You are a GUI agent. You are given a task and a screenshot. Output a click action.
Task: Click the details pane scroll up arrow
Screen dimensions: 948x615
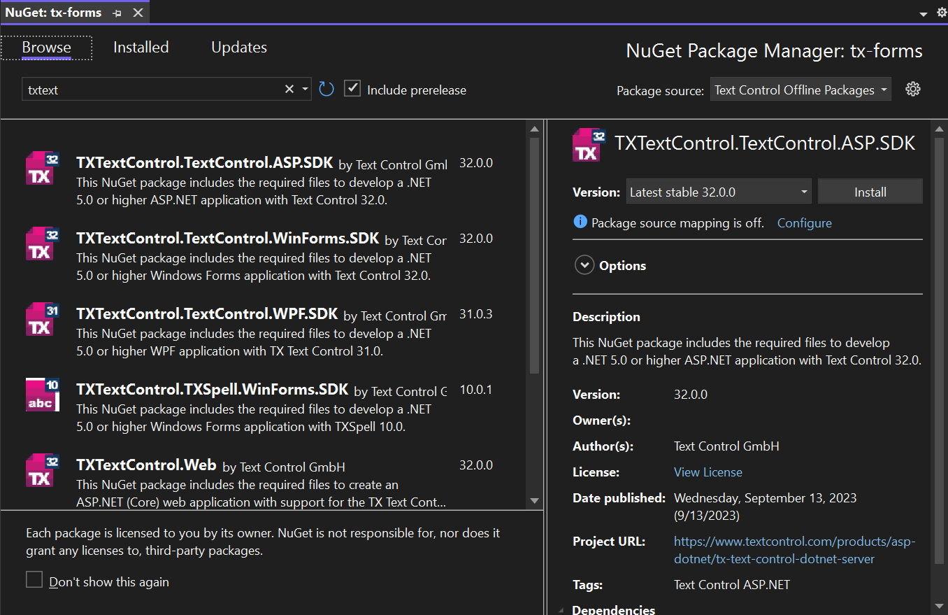pos(939,129)
